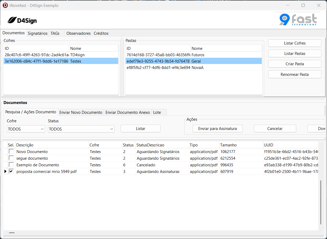
Task: Click the Criar Pasta button
Action: click(x=295, y=64)
